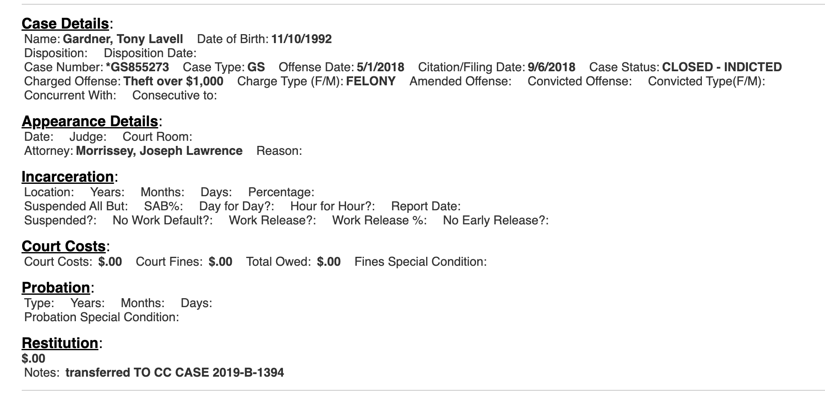Image resolution: width=825 pixels, height=395 pixels.
Task: Click case number *GS855273
Action: [x=137, y=67]
